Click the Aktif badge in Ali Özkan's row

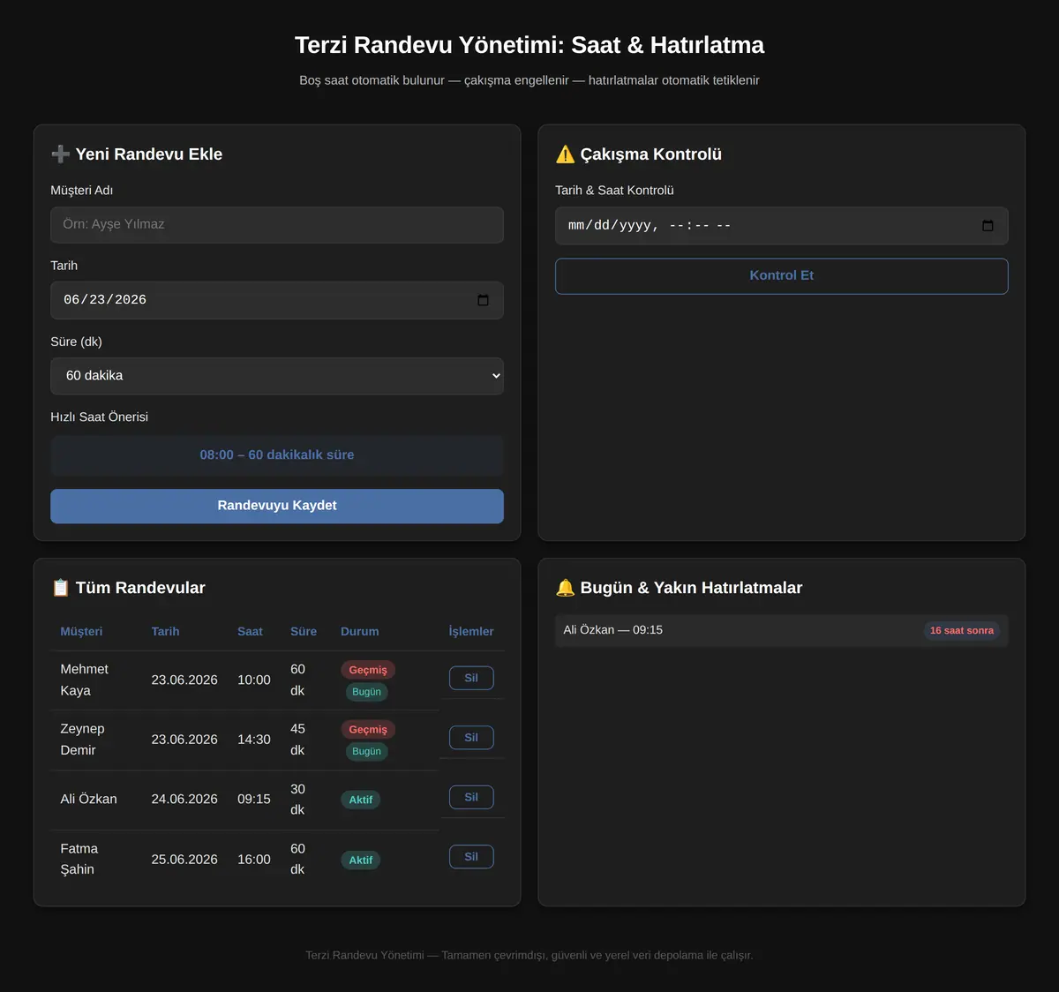[x=361, y=800]
